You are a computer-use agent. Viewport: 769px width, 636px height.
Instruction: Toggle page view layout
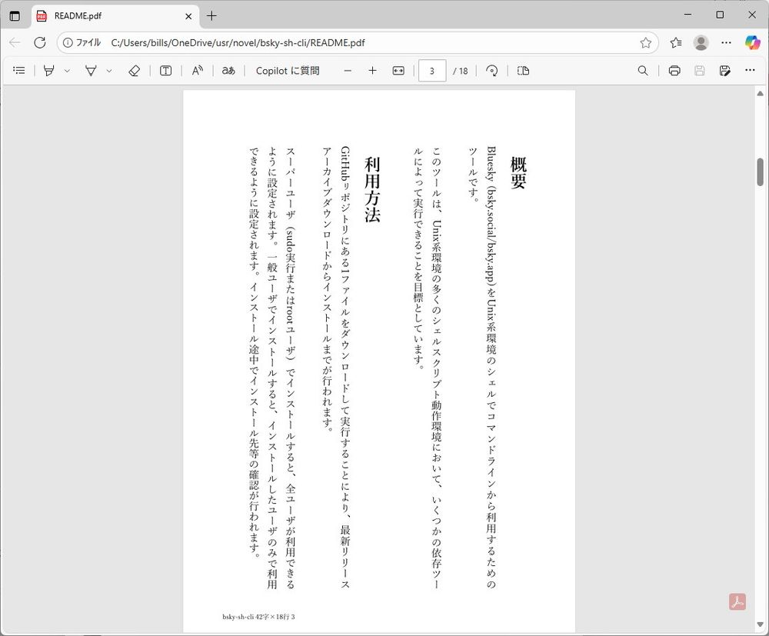523,71
